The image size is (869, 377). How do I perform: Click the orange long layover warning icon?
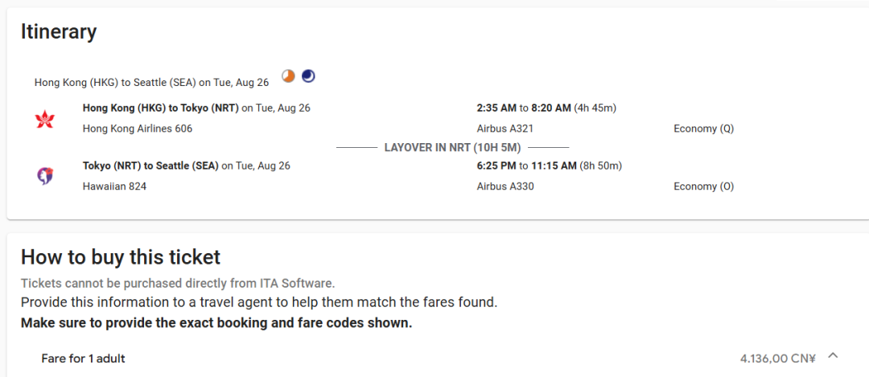pyautogui.click(x=287, y=76)
